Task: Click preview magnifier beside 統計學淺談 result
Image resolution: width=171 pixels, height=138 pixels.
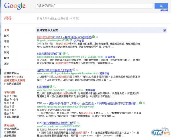Action: pos(68,54)
